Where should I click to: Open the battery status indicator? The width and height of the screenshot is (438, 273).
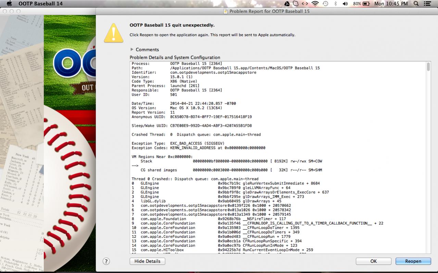(366, 4)
